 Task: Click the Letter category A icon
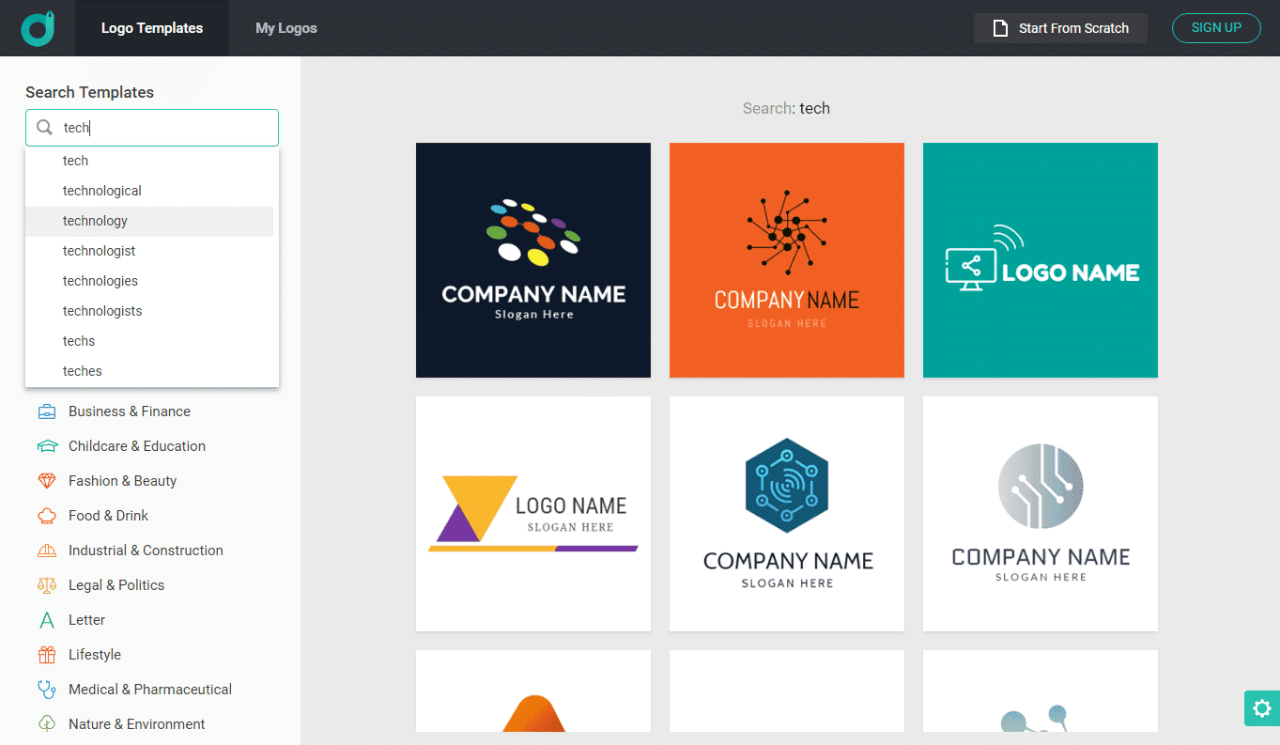tap(46, 620)
